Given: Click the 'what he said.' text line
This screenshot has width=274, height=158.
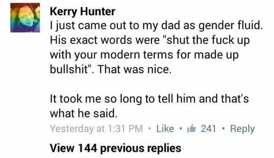Looking at the screenshot, I should pyautogui.click(x=84, y=114).
